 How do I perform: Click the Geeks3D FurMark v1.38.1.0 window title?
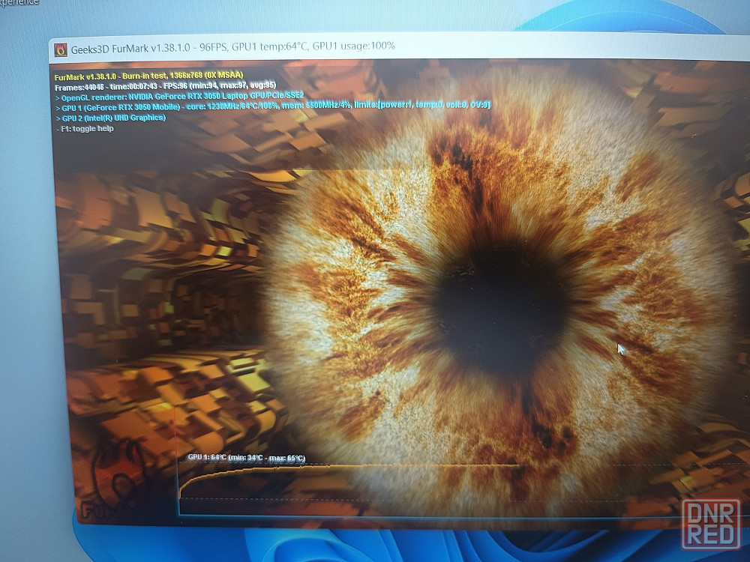click(233, 47)
